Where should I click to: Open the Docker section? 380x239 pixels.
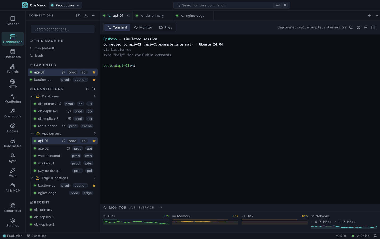[13, 128]
